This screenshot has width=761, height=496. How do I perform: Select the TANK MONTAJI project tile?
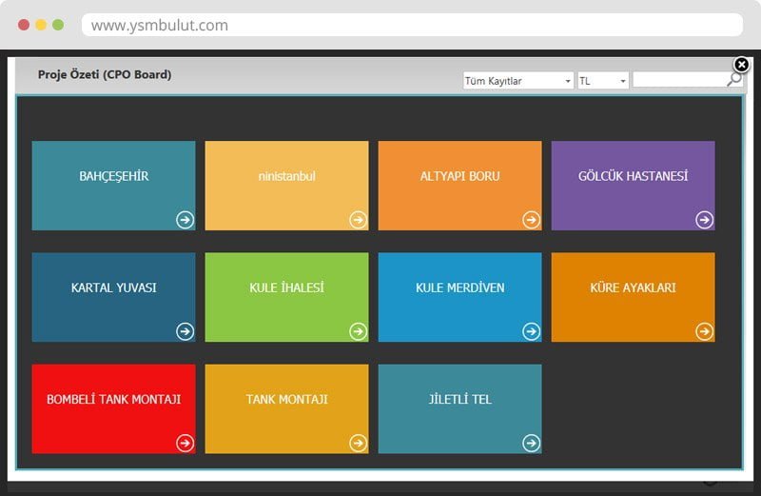286,400
